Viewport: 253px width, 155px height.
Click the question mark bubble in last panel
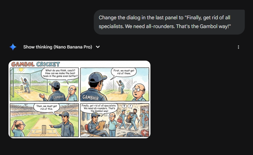124,106
